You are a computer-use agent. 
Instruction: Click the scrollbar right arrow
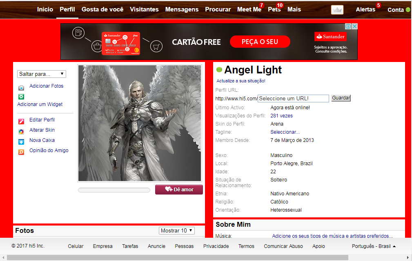[408, 258]
